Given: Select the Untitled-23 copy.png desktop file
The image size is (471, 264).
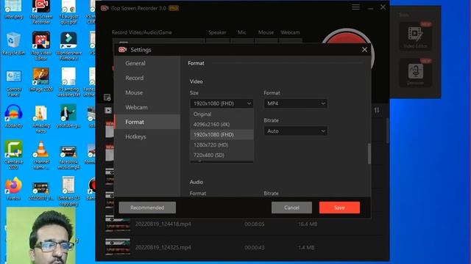Looking at the screenshot, I should [x=68, y=191].
